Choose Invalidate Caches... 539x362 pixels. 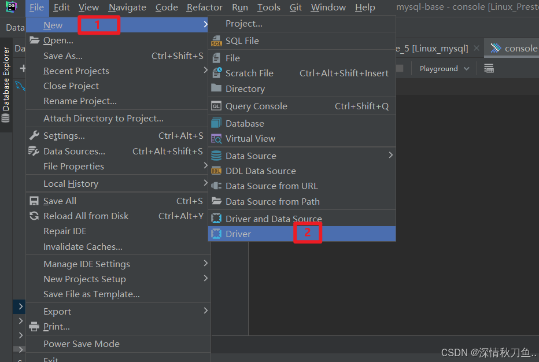(117, 246)
